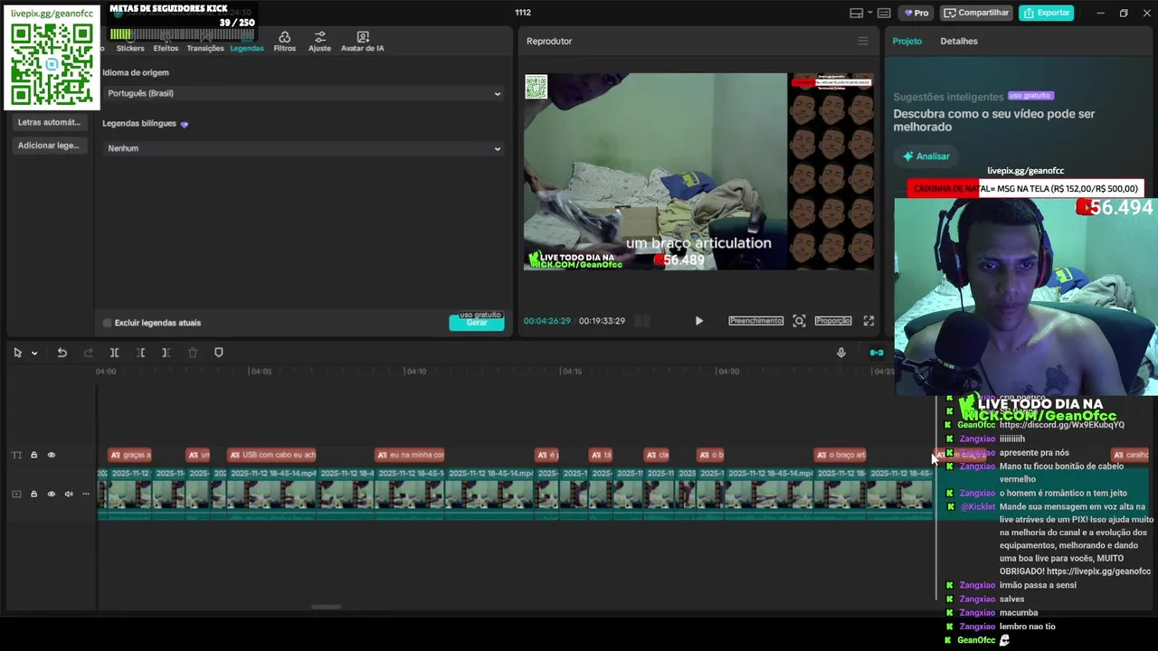This screenshot has height=651, width=1158.
Task: Select Adicionar legendas in the sidebar
Action: [x=49, y=146]
